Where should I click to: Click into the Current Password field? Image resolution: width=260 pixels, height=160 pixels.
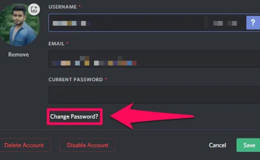[154, 95]
